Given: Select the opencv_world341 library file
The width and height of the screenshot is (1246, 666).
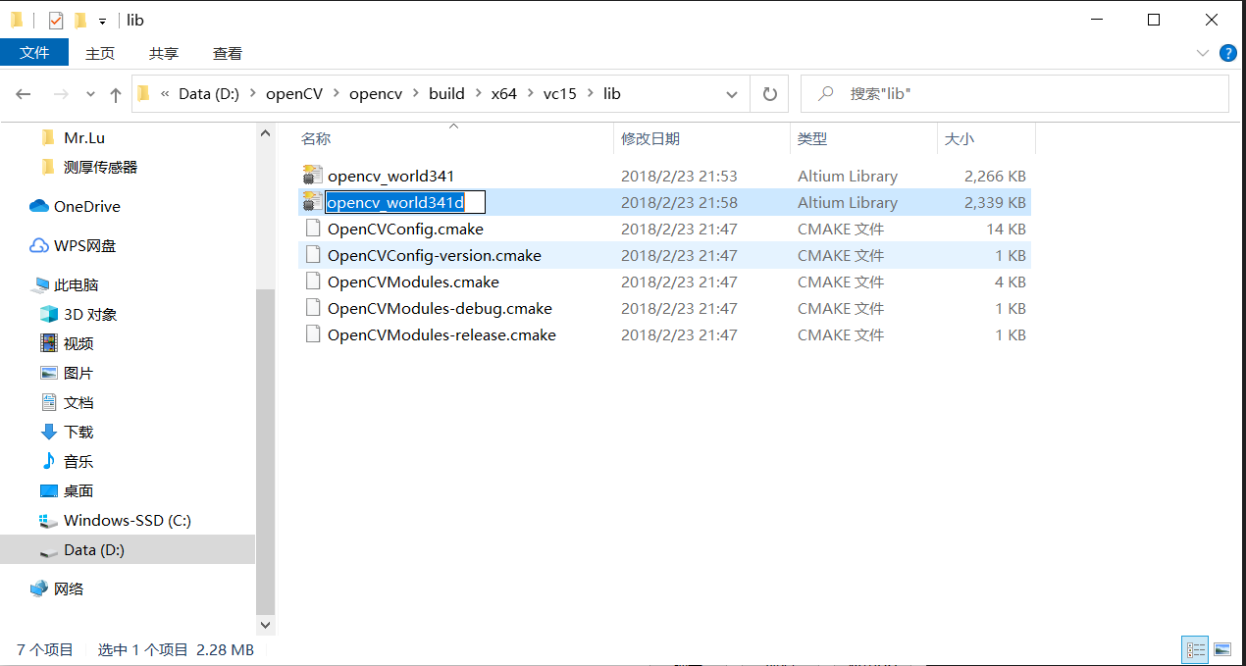Looking at the screenshot, I should pyautogui.click(x=391, y=176).
